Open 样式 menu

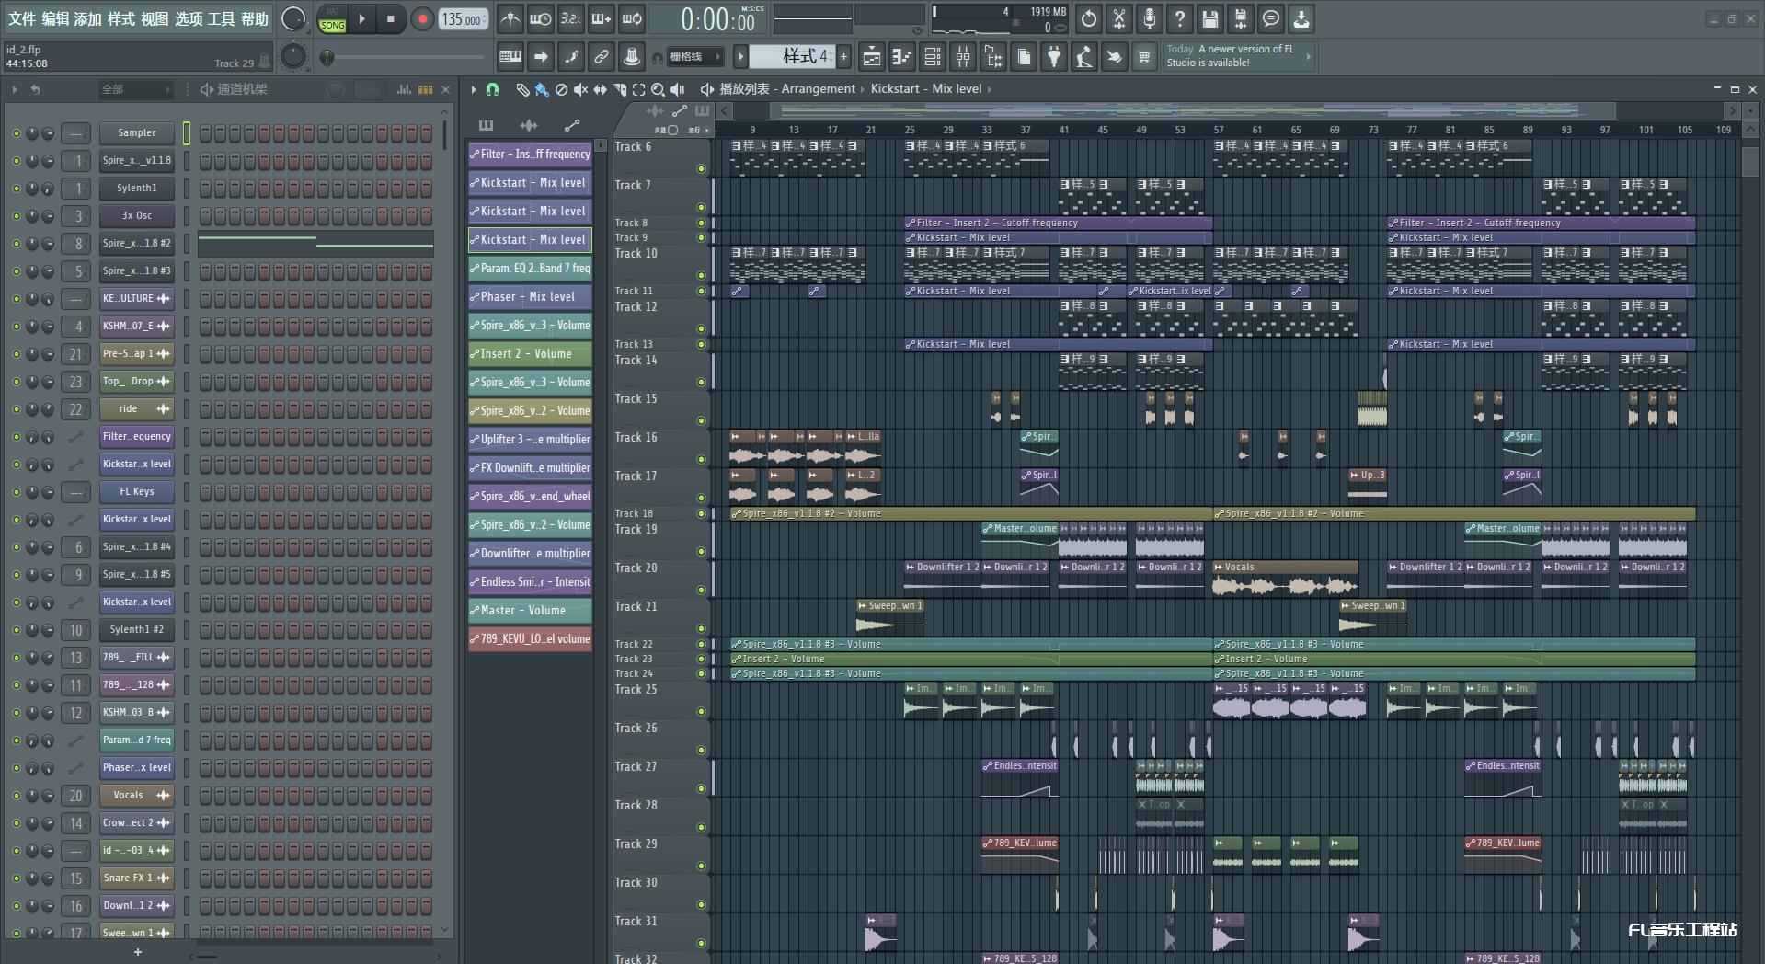click(x=121, y=18)
